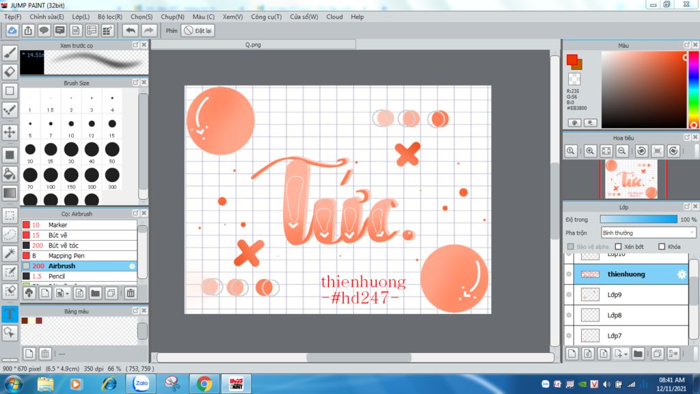Rotate the canvas left in the navigator
This screenshot has width=700, height=394.
(x=641, y=151)
